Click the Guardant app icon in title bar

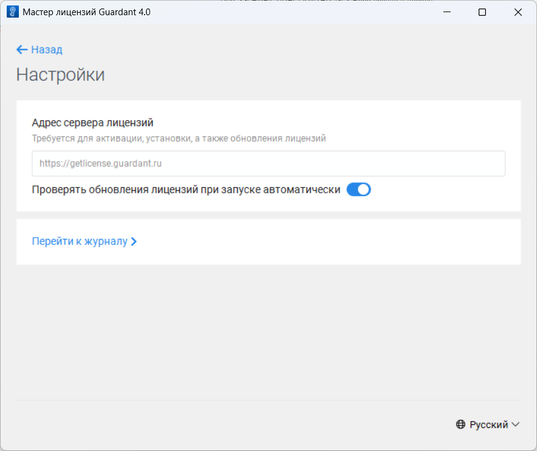coord(12,12)
